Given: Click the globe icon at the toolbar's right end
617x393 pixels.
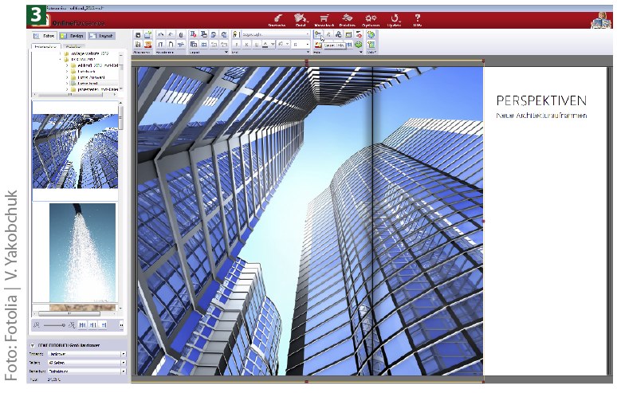Looking at the screenshot, I should pos(371,34).
